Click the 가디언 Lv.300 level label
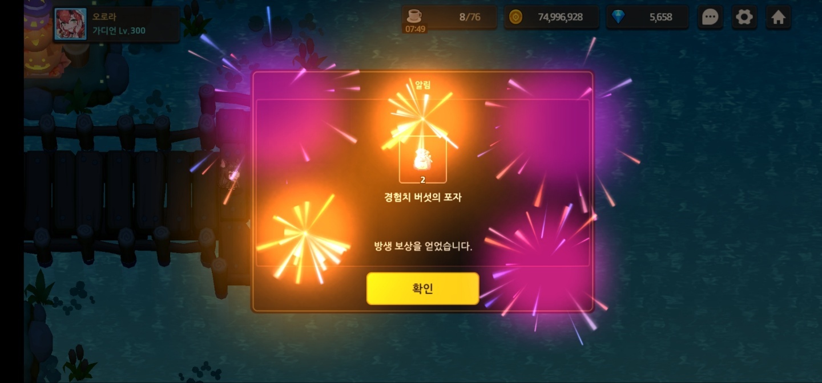 pos(119,31)
